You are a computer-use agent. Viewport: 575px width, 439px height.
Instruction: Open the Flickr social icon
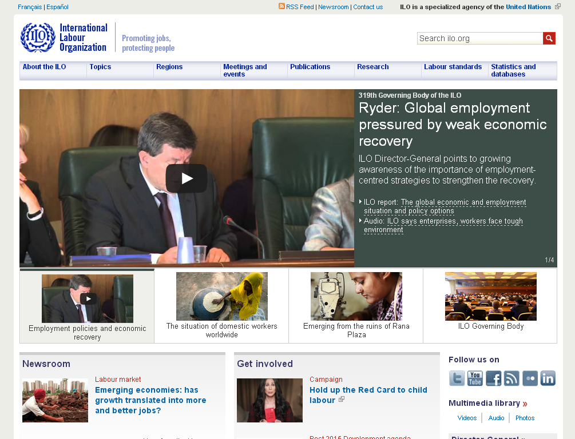(530, 378)
